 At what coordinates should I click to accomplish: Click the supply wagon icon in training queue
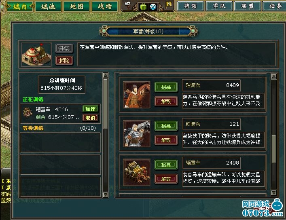tap(28, 113)
